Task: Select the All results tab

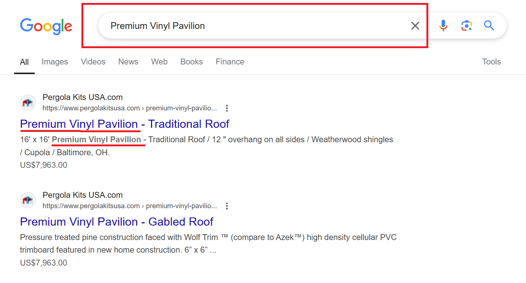Action: pyautogui.click(x=24, y=62)
